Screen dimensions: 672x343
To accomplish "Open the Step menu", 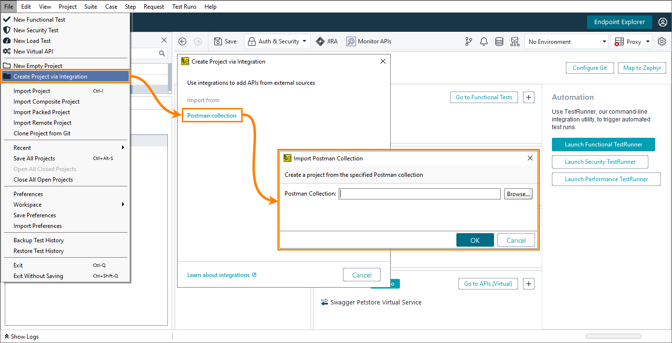I will [130, 7].
